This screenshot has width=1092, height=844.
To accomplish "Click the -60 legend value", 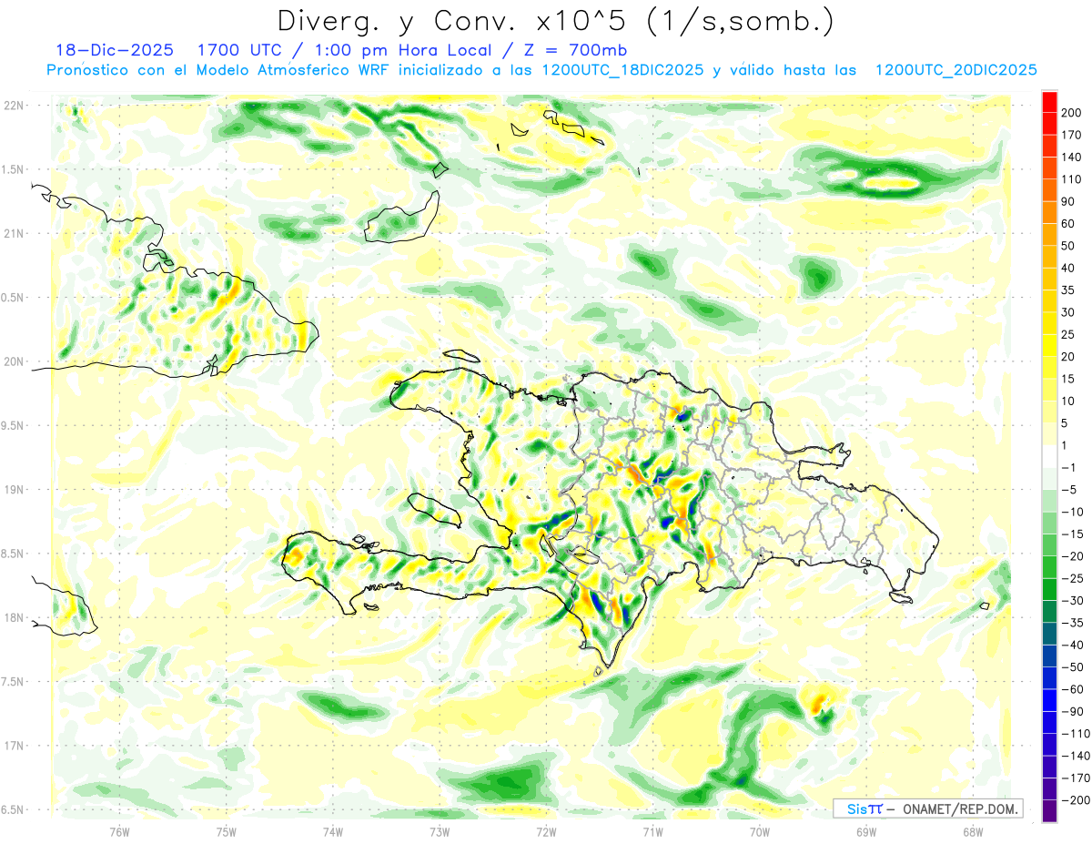I will [x=1072, y=689].
